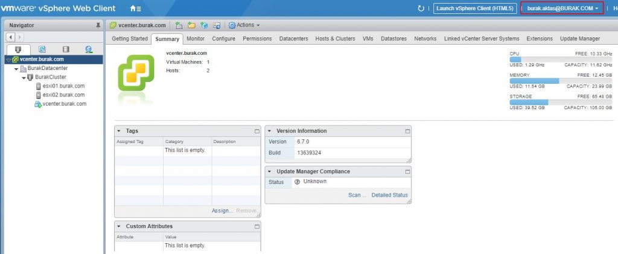Sort Tags by Assigned Tag column
Viewport: 618px width, 254px height.
[x=139, y=141]
